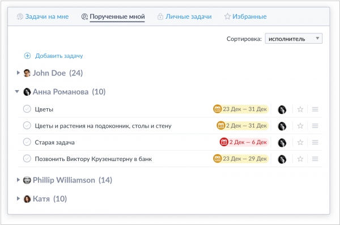Switch to the Задачи на мне tab

(42, 16)
